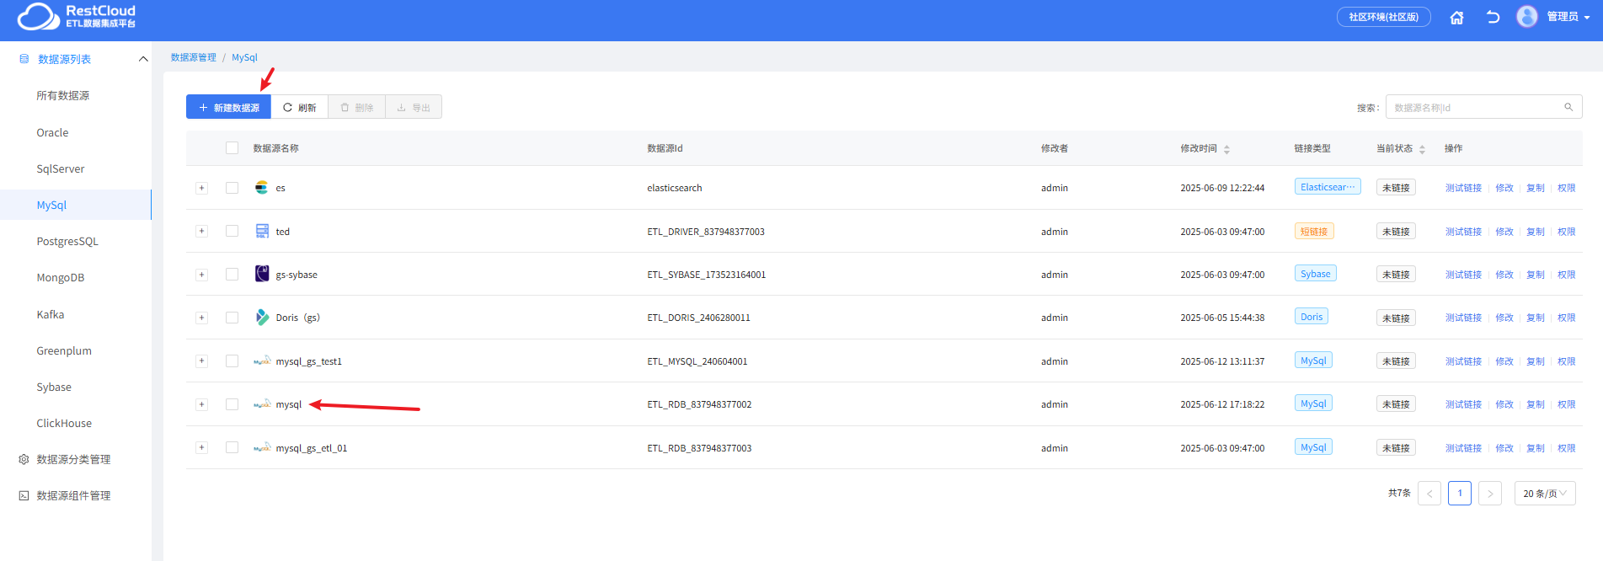Click the 数据源组件管理 terminal icon
Viewport: 1603px width, 561px height.
24,495
